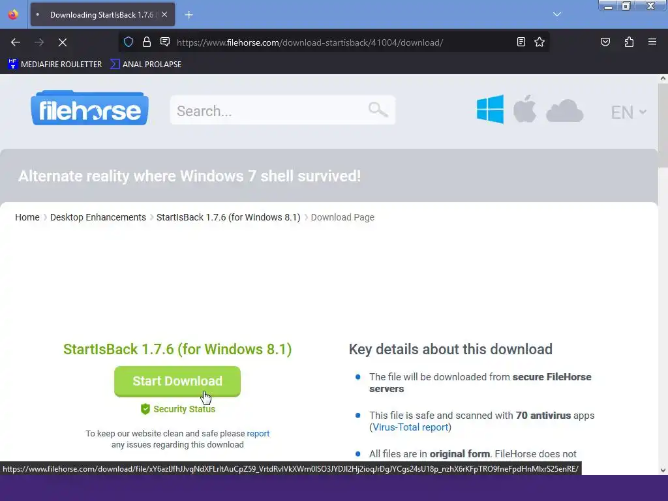Select the Mac Apple platform icon

tap(524, 109)
